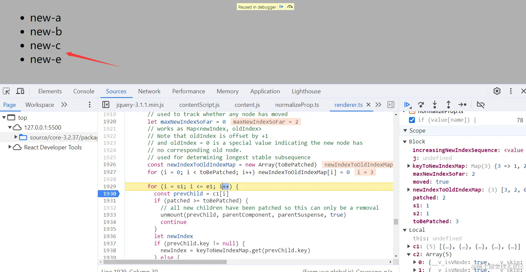Image resolution: width=526 pixels, height=272 pixels.
Task: Open DevTools settings gear
Action: pyautogui.click(x=497, y=91)
